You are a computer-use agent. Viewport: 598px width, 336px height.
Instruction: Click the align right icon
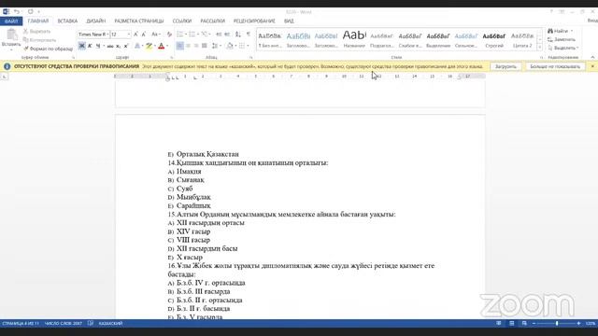pyautogui.click(x=196, y=46)
